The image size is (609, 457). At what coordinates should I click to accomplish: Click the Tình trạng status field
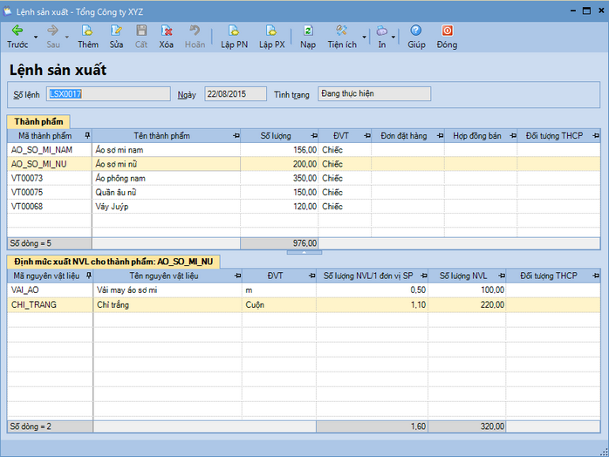(x=374, y=94)
